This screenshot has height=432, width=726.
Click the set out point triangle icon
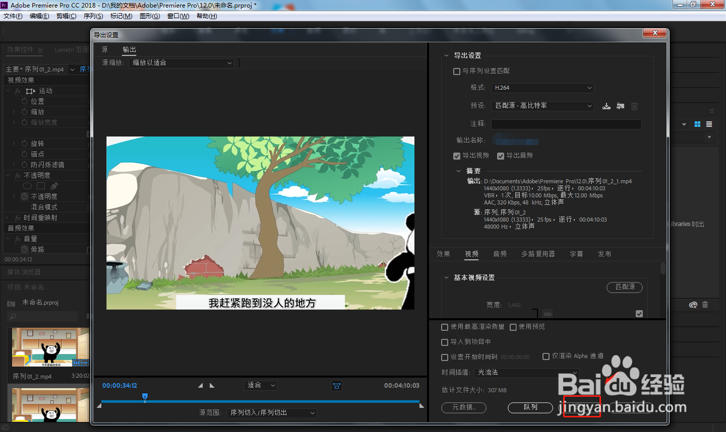[x=212, y=386]
